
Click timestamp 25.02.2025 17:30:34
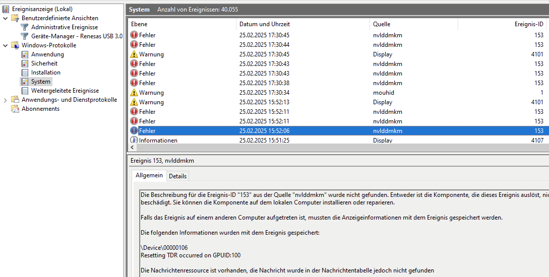tap(264, 93)
